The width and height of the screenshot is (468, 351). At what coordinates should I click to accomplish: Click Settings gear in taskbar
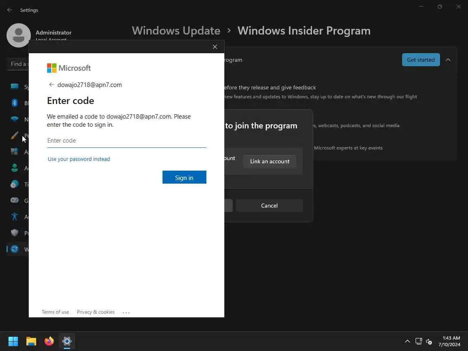click(67, 341)
